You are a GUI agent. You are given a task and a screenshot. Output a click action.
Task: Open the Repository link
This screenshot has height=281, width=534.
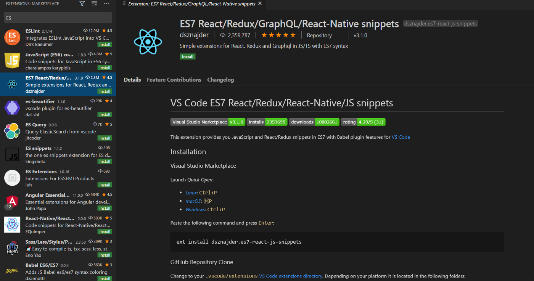319,35
